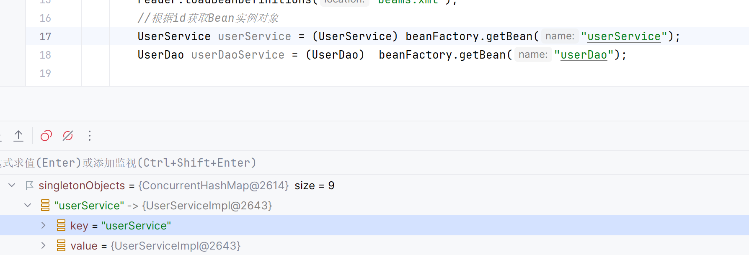Click the "userService" bean name link on line 17
749x255 pixels.
pos(624,36)
